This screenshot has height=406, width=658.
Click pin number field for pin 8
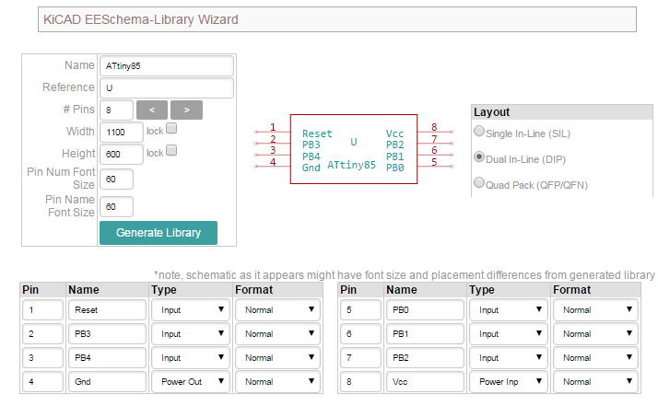click(x=360, y=382)
